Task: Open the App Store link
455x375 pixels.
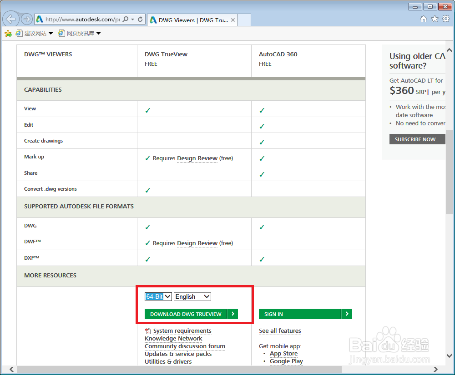Action: coord(283,354)
